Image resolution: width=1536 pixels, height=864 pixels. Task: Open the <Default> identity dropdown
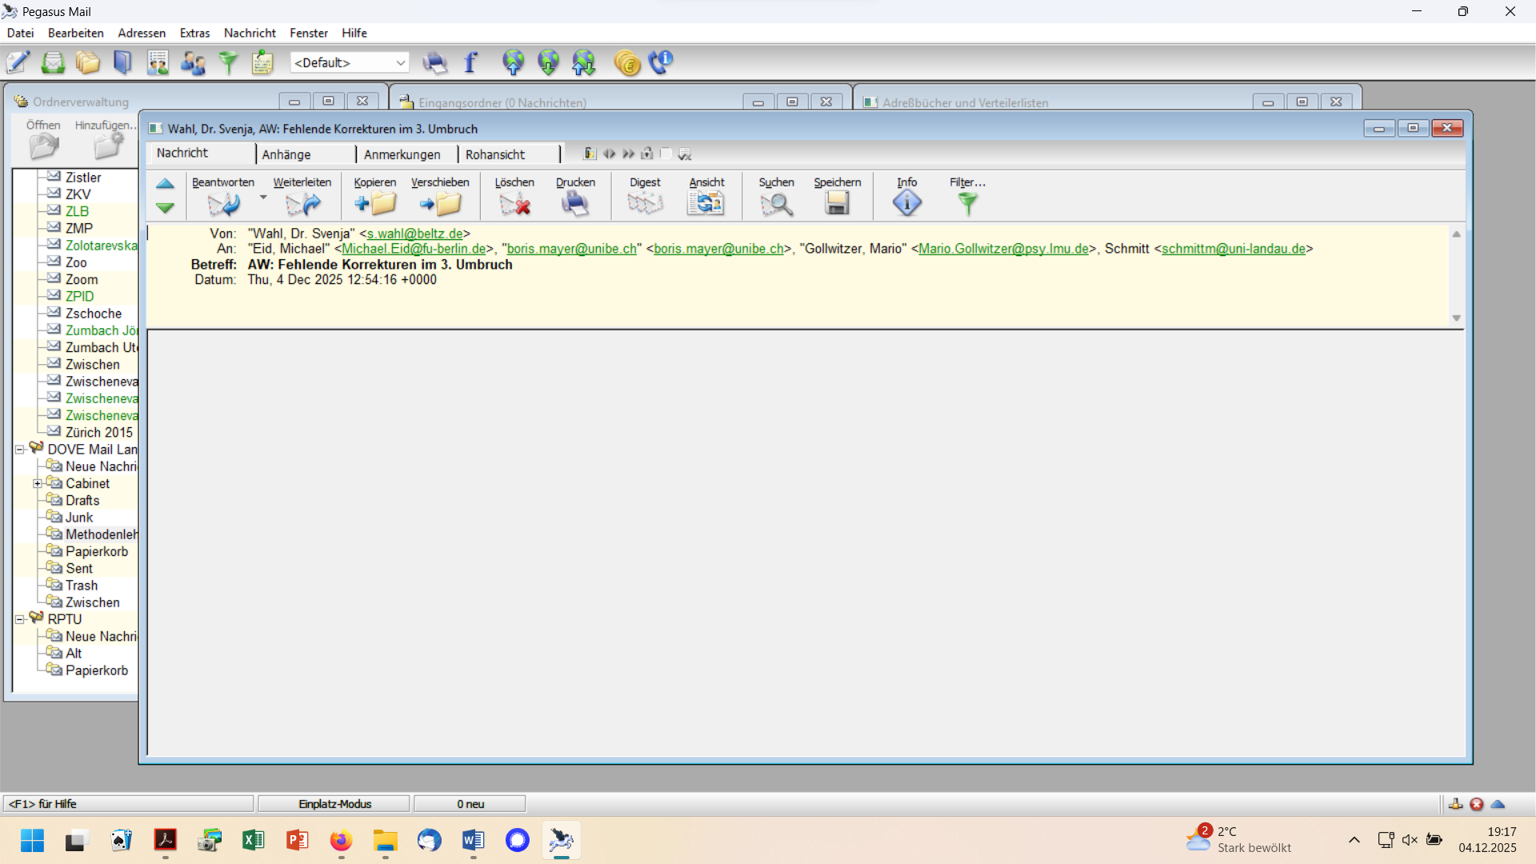click(400, 62)
